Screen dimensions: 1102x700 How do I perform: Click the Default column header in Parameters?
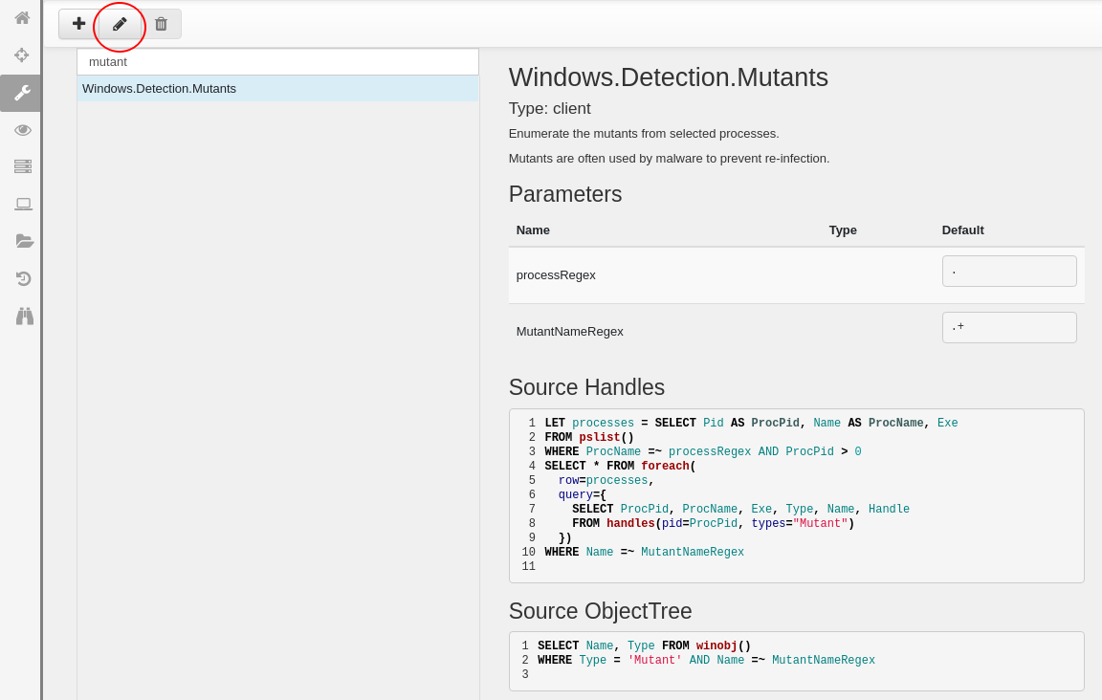click(x=962, y=230)
